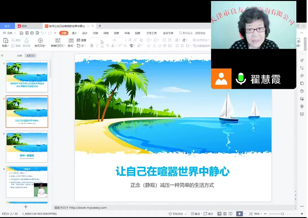
Task: Click the Italic formatting icon
Action: pos(97,46)
